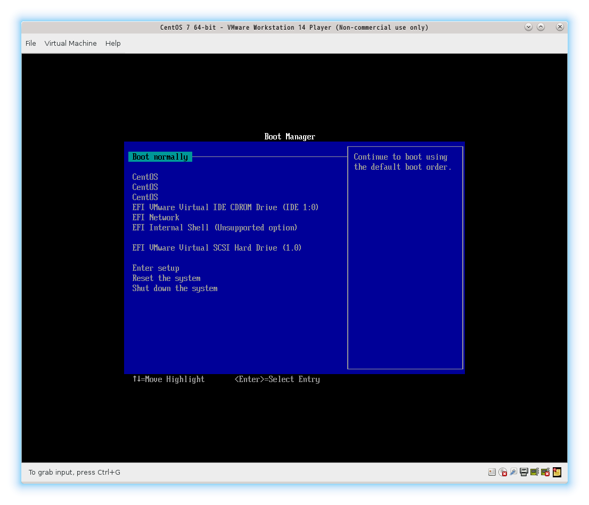Select the EFI Network boot entry

tap(156, 218)
